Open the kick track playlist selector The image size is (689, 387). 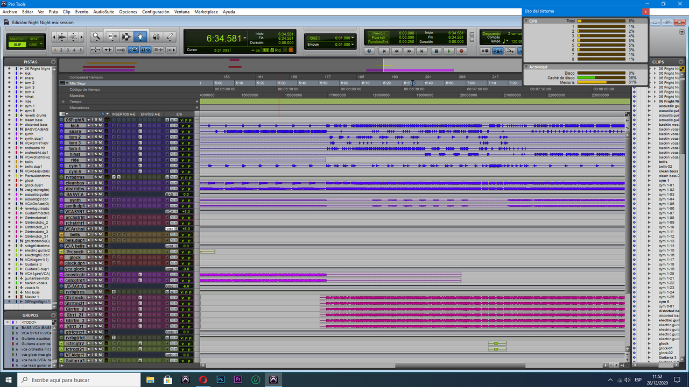point(61,126)
